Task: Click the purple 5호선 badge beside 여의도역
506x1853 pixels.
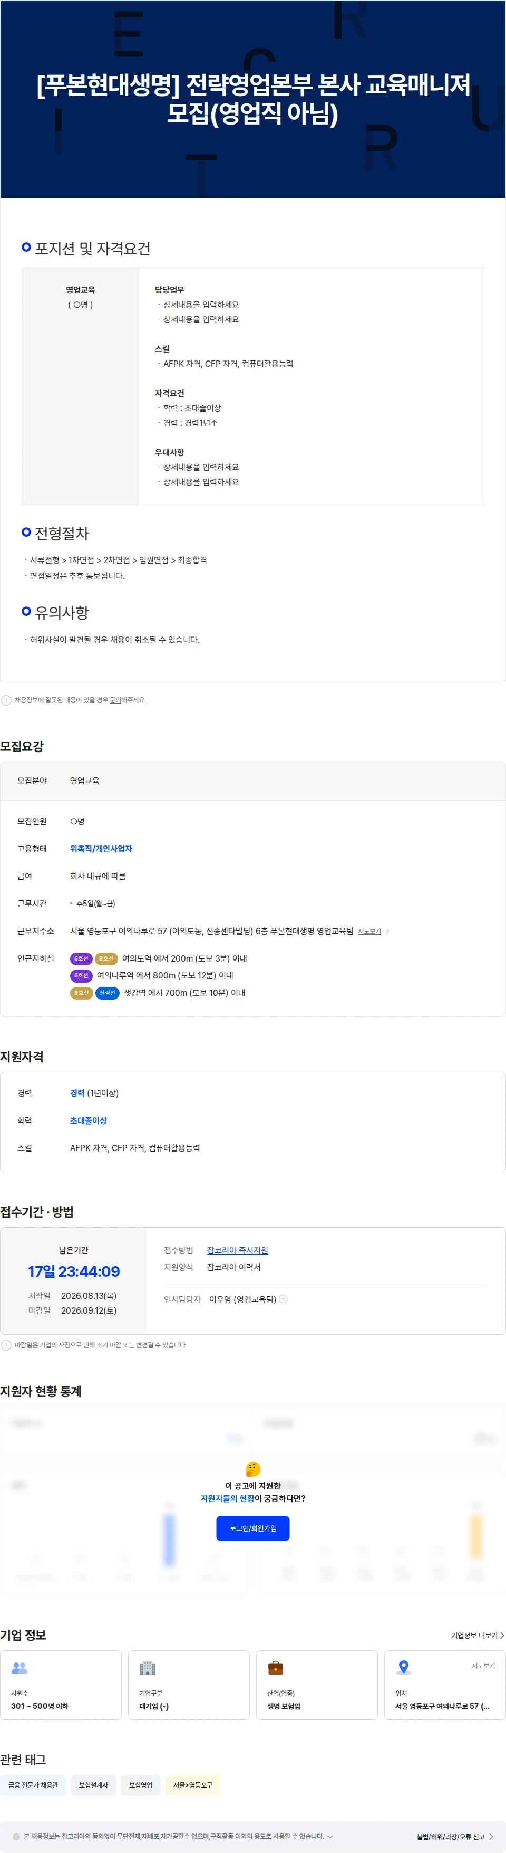Action: coord(81,958)
